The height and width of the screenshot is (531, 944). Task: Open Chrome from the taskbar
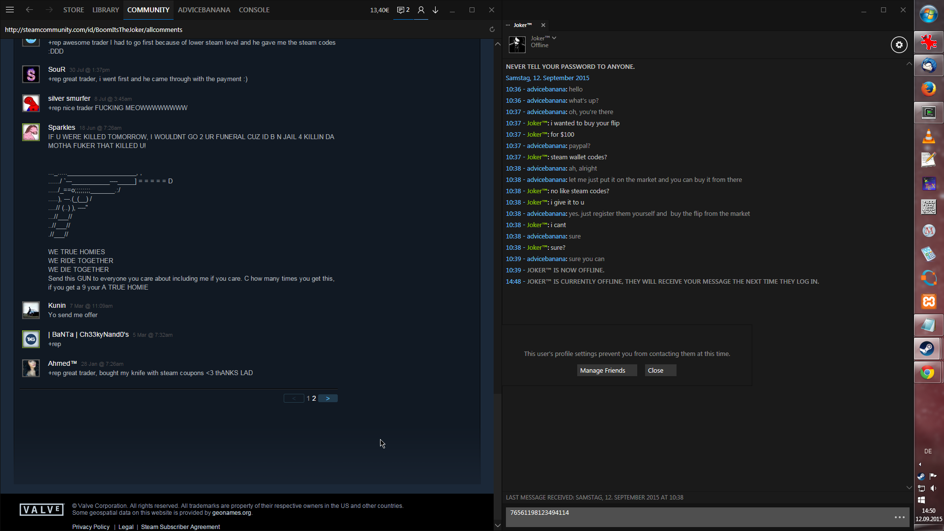[928, 373]
